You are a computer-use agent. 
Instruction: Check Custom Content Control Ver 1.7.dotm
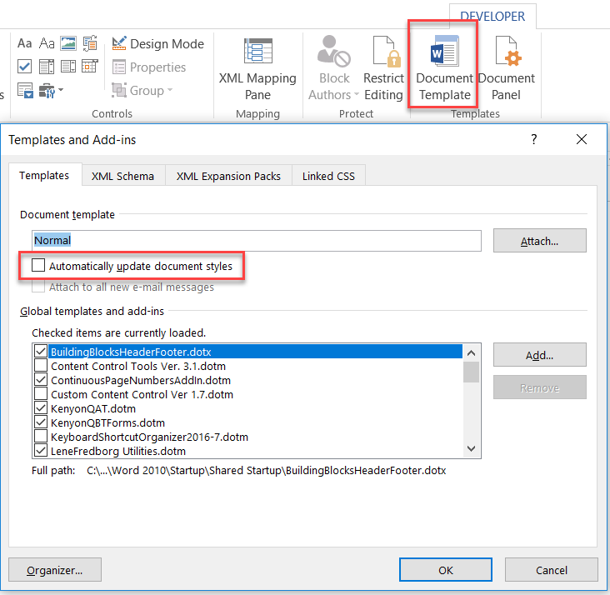pyautogui.click(x=41, y=394)
